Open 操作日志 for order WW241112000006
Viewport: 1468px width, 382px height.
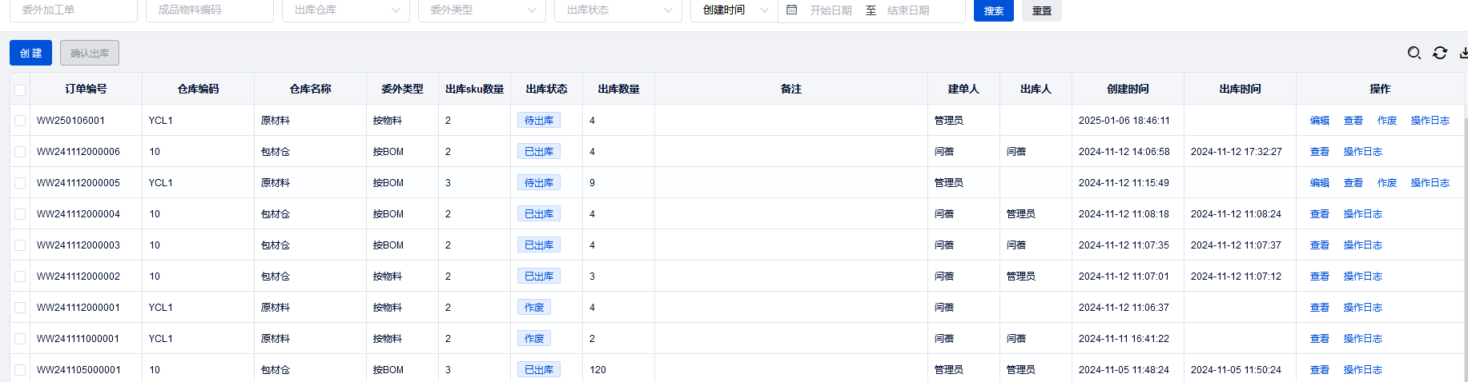pyautogui.click(x=1362, y=152)
